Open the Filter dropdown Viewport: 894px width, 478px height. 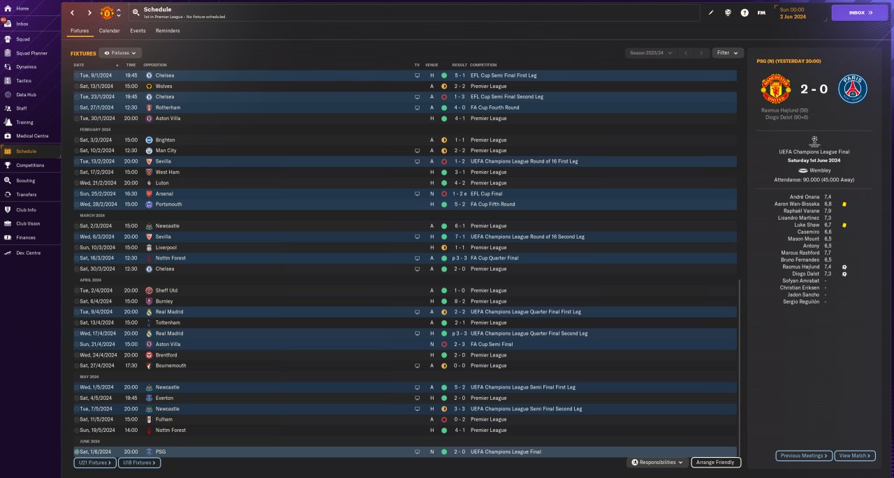[727, 53]
